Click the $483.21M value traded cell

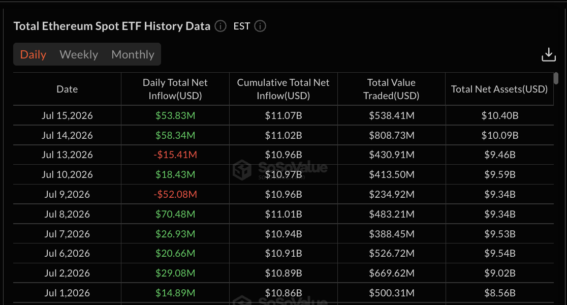tap(392, 214)
